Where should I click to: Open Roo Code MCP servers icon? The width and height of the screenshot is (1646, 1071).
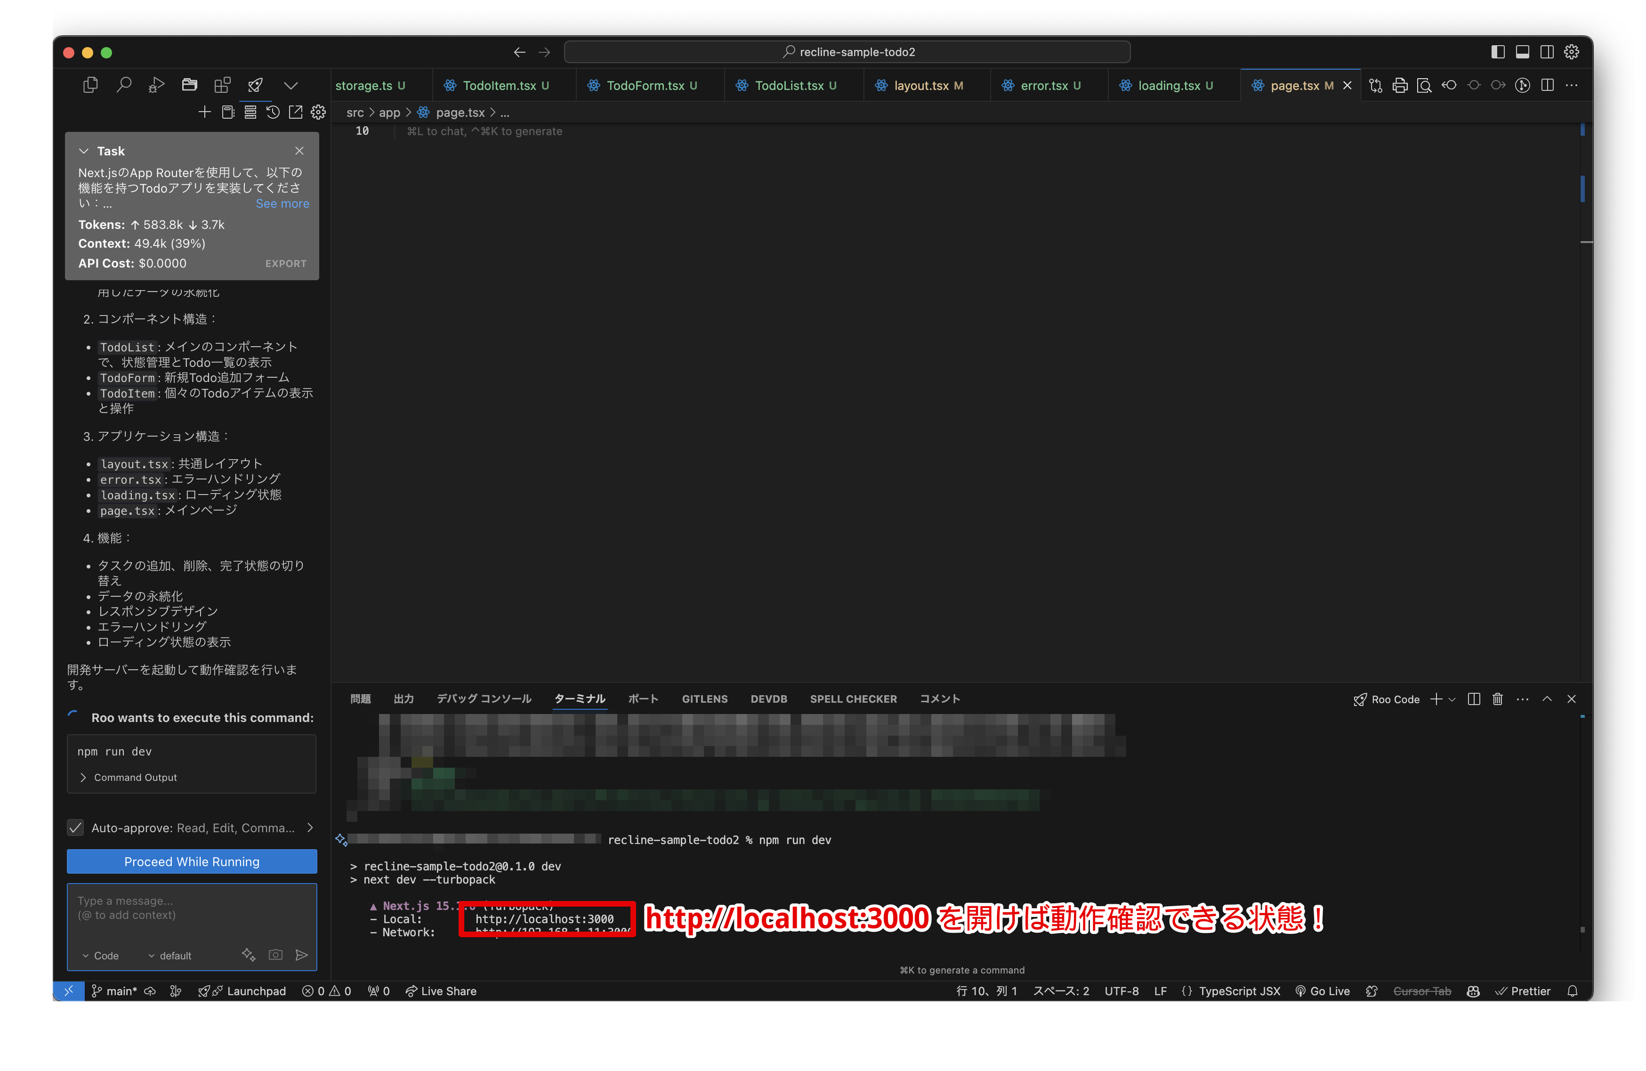250,112
